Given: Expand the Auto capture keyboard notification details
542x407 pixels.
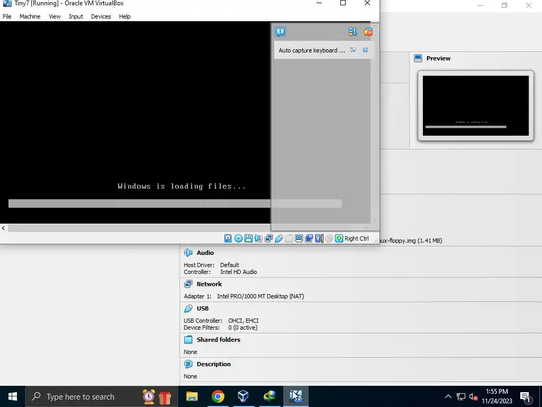Looking at the screenshot, I should [353, 50].
